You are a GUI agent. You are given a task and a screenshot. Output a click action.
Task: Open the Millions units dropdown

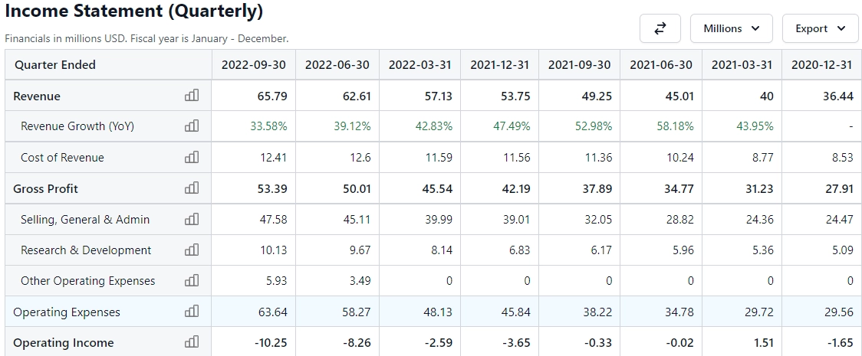[x=732, y=28]
